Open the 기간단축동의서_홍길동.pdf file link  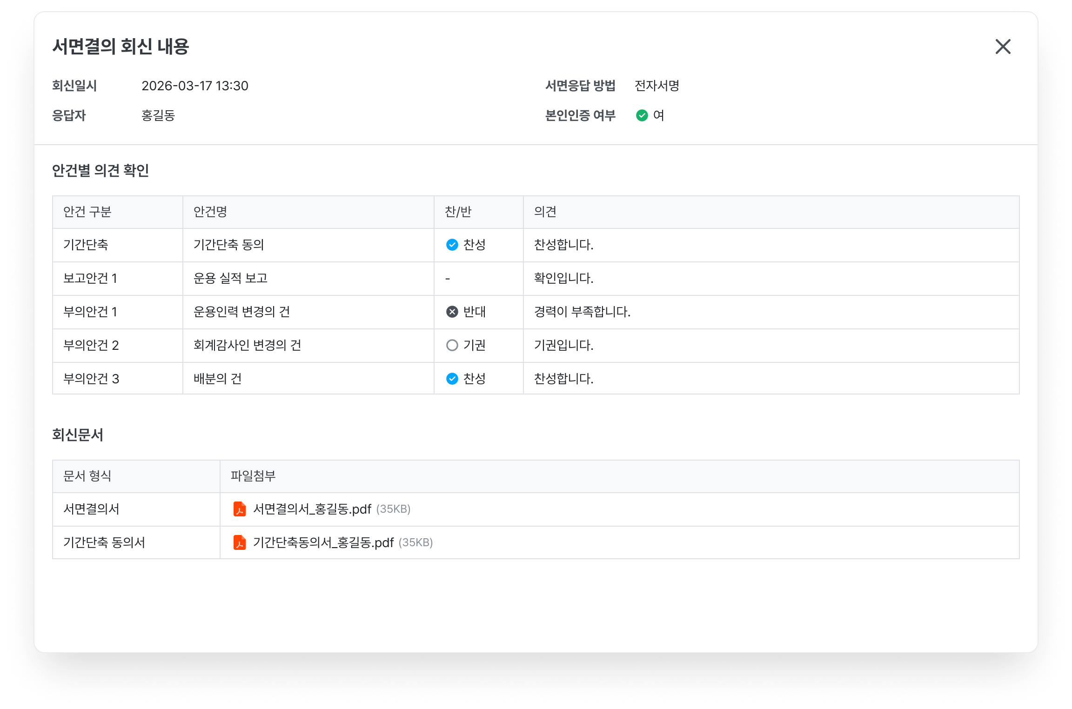coord(323,542)
